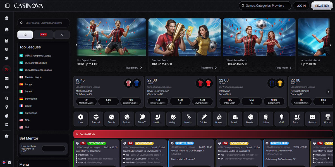Click the Live play icon
The image size is (335, 167).
(x=80, y=119)
